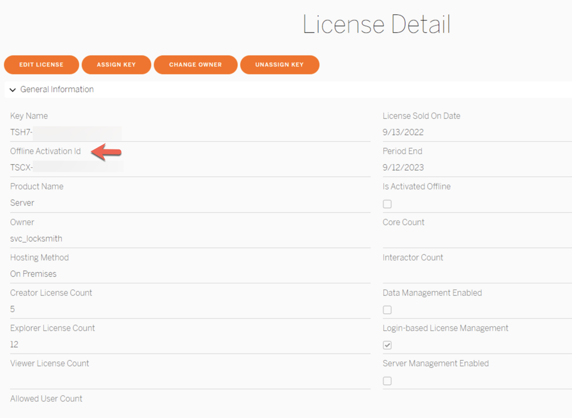Collapse the General Information section chevron
This screenshot has width=572, height=418.
(13, 90)
